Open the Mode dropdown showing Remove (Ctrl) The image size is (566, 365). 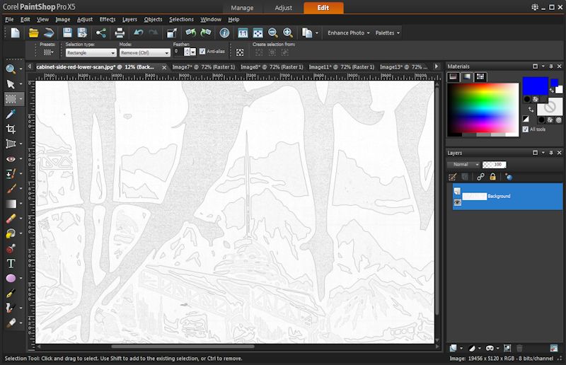tap(145, 52)
